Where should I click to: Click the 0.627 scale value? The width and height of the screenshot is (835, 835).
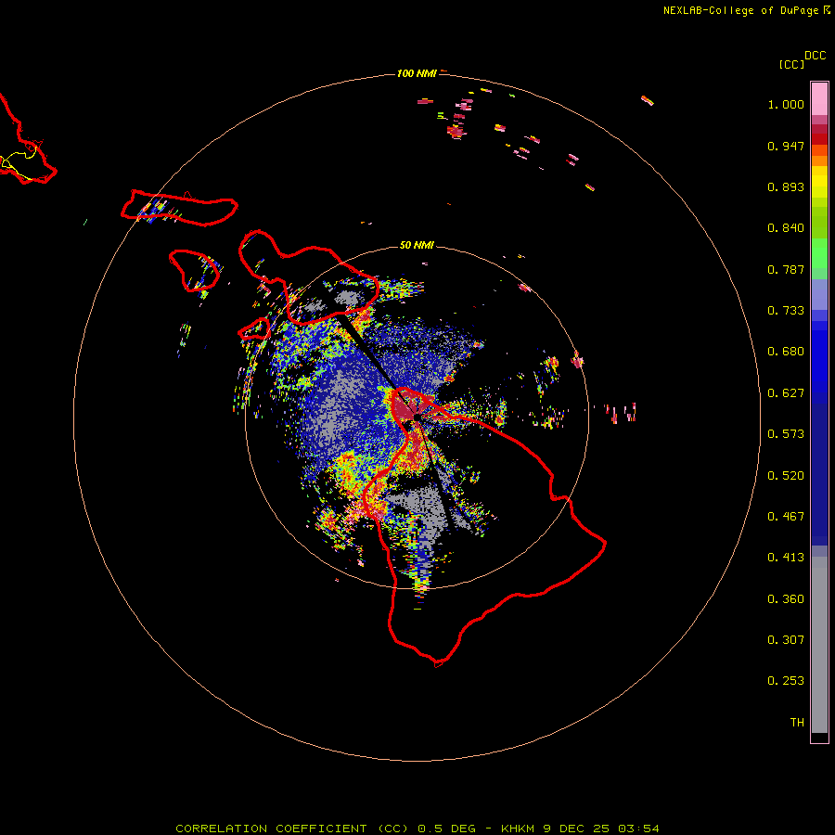[x=786, y=393]
